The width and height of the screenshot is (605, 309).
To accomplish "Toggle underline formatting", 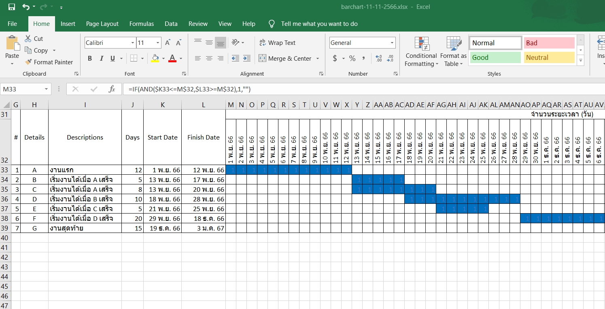I will click(x=112, y=58).
